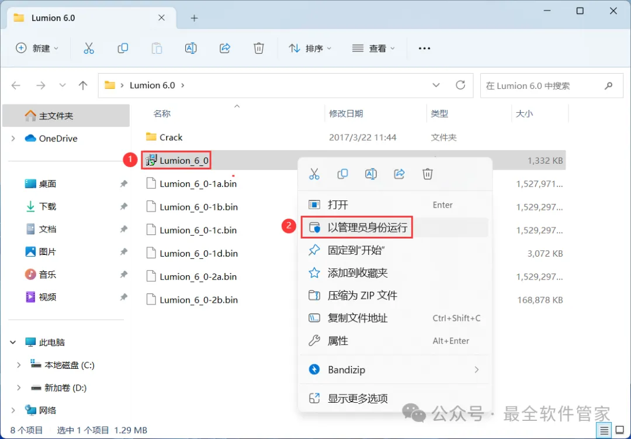Image resolution: width=631 pixels, height=439 pixels.
Task: Add a new tab with the plus button
Action: point(194,18)
